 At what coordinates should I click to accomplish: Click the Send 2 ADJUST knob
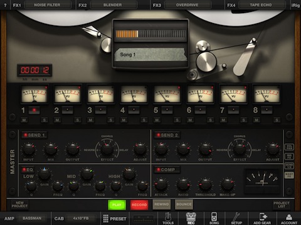(273, 149)
